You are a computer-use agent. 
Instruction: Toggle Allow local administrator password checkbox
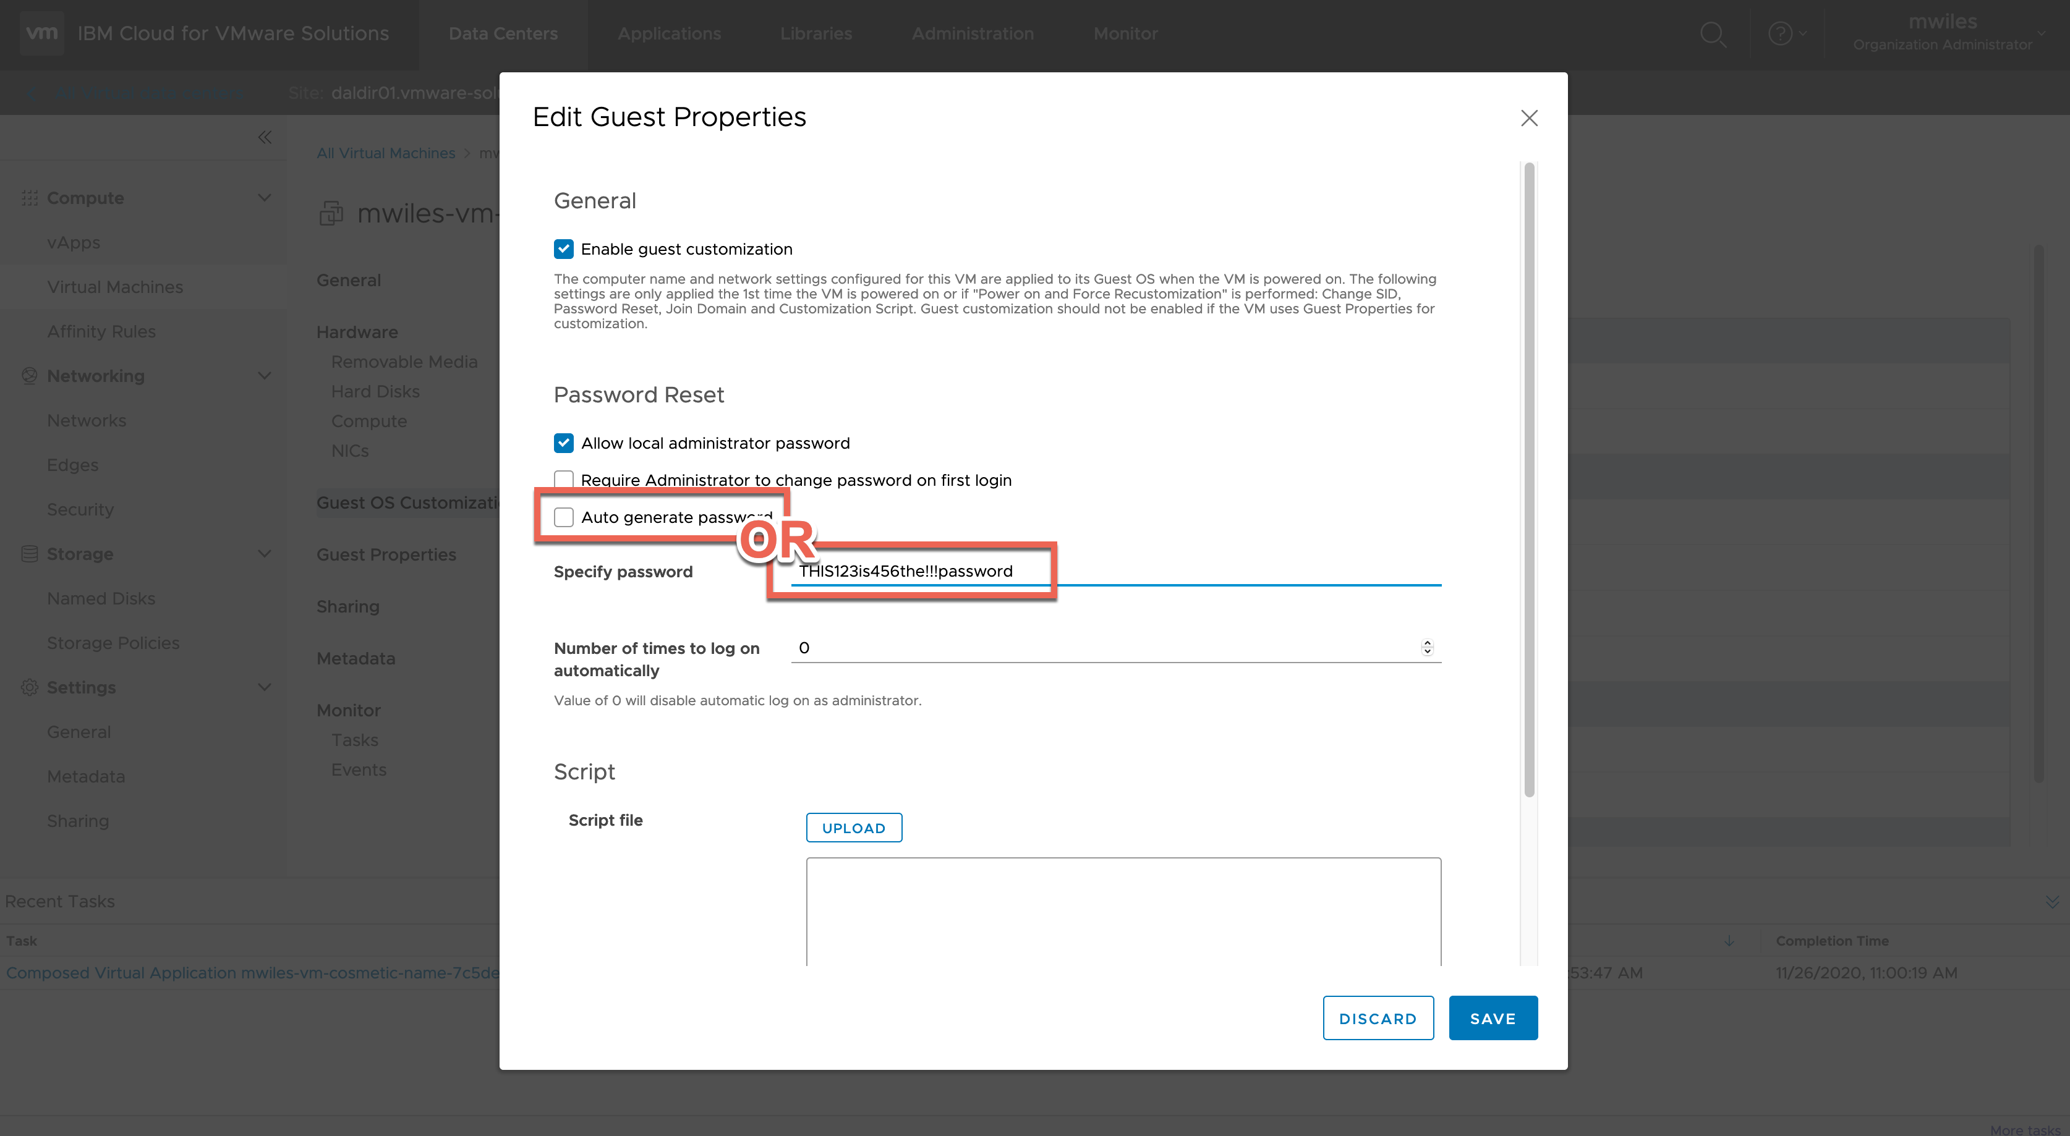[x=563, y=443]
